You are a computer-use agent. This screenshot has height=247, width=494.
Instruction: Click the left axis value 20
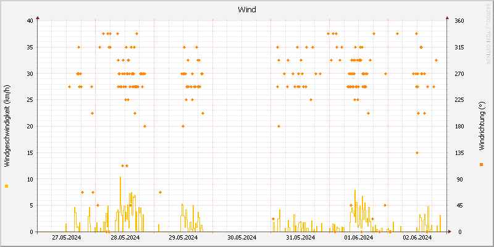point(30,127)
